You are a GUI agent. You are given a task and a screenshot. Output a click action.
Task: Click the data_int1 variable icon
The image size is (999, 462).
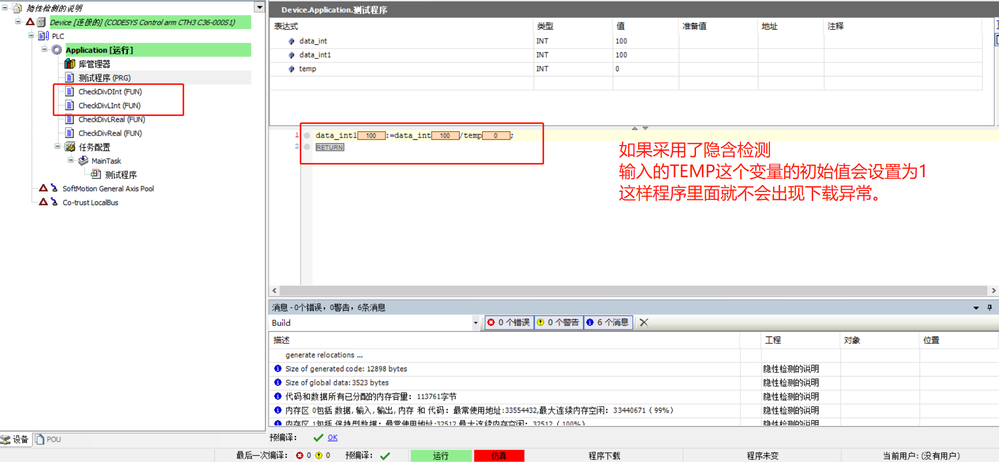pos(291,55)
